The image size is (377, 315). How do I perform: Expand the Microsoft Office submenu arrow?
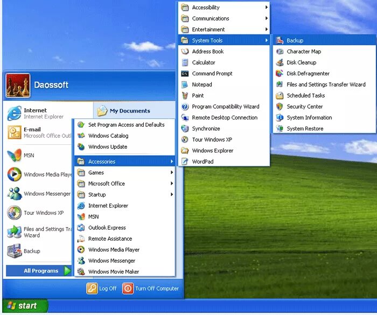(x=172, y=184)
